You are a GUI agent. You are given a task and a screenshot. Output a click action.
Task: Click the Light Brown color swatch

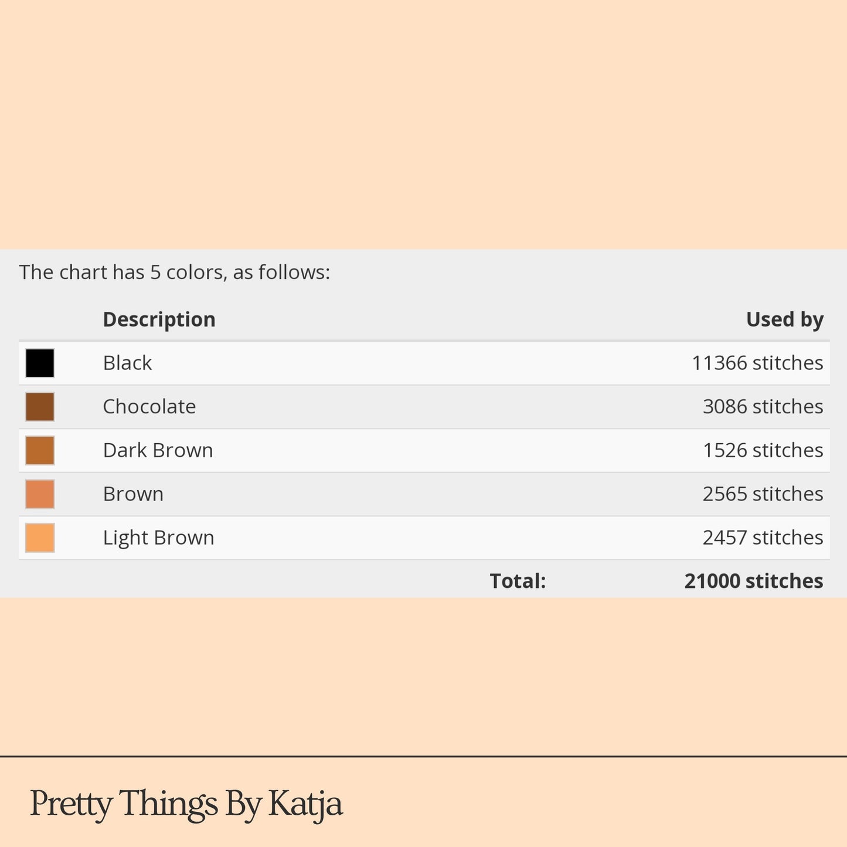click(40, 538)
